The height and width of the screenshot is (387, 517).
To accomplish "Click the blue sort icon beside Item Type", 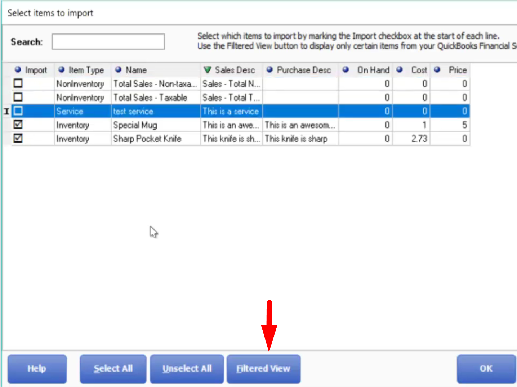I will click(62, 69).
